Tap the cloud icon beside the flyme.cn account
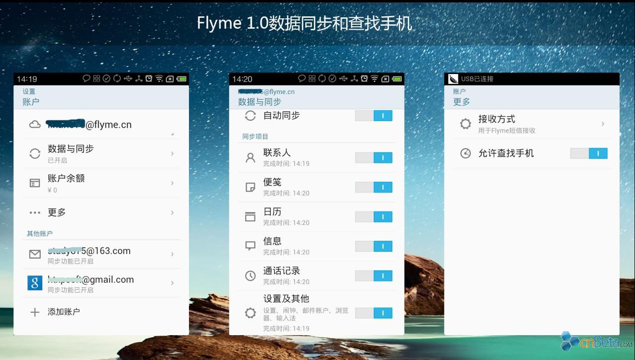The image size is (635, 360). 35,125
